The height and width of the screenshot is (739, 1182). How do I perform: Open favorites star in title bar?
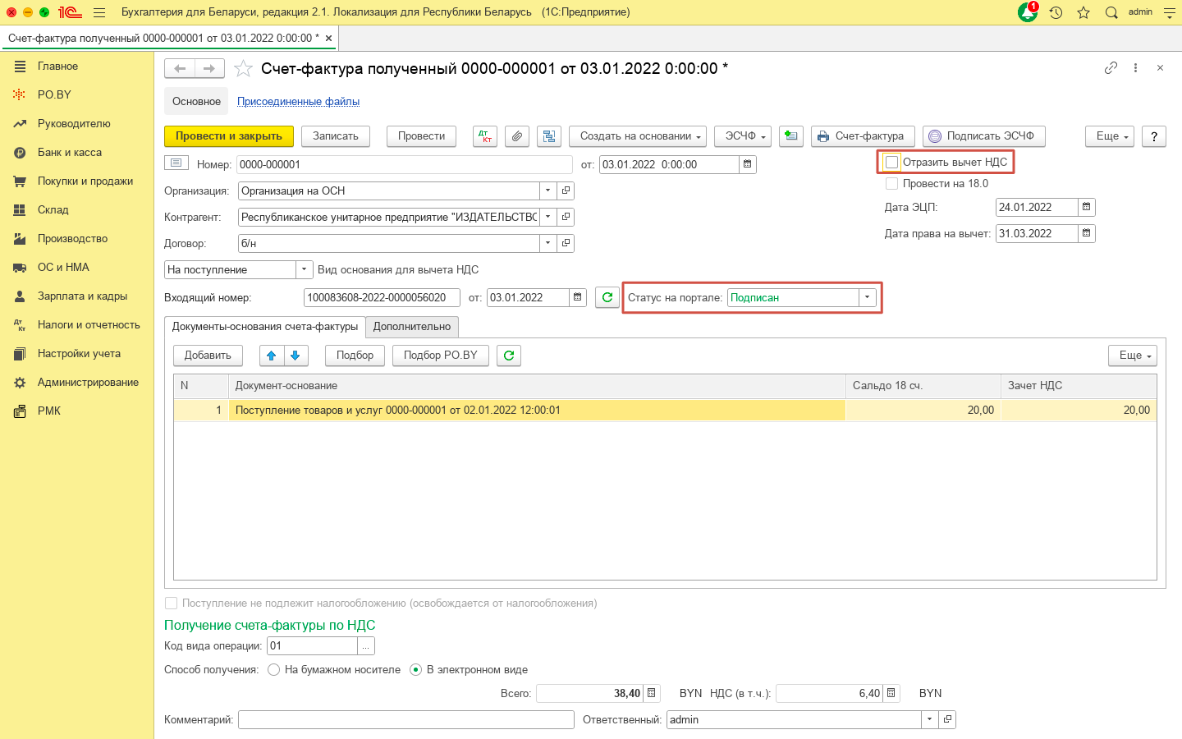point(1083,12)
